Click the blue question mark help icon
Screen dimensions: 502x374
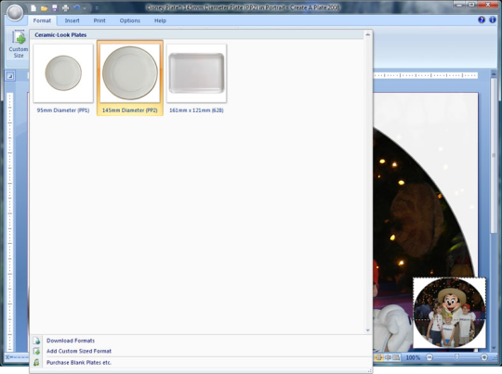(482, 19)
